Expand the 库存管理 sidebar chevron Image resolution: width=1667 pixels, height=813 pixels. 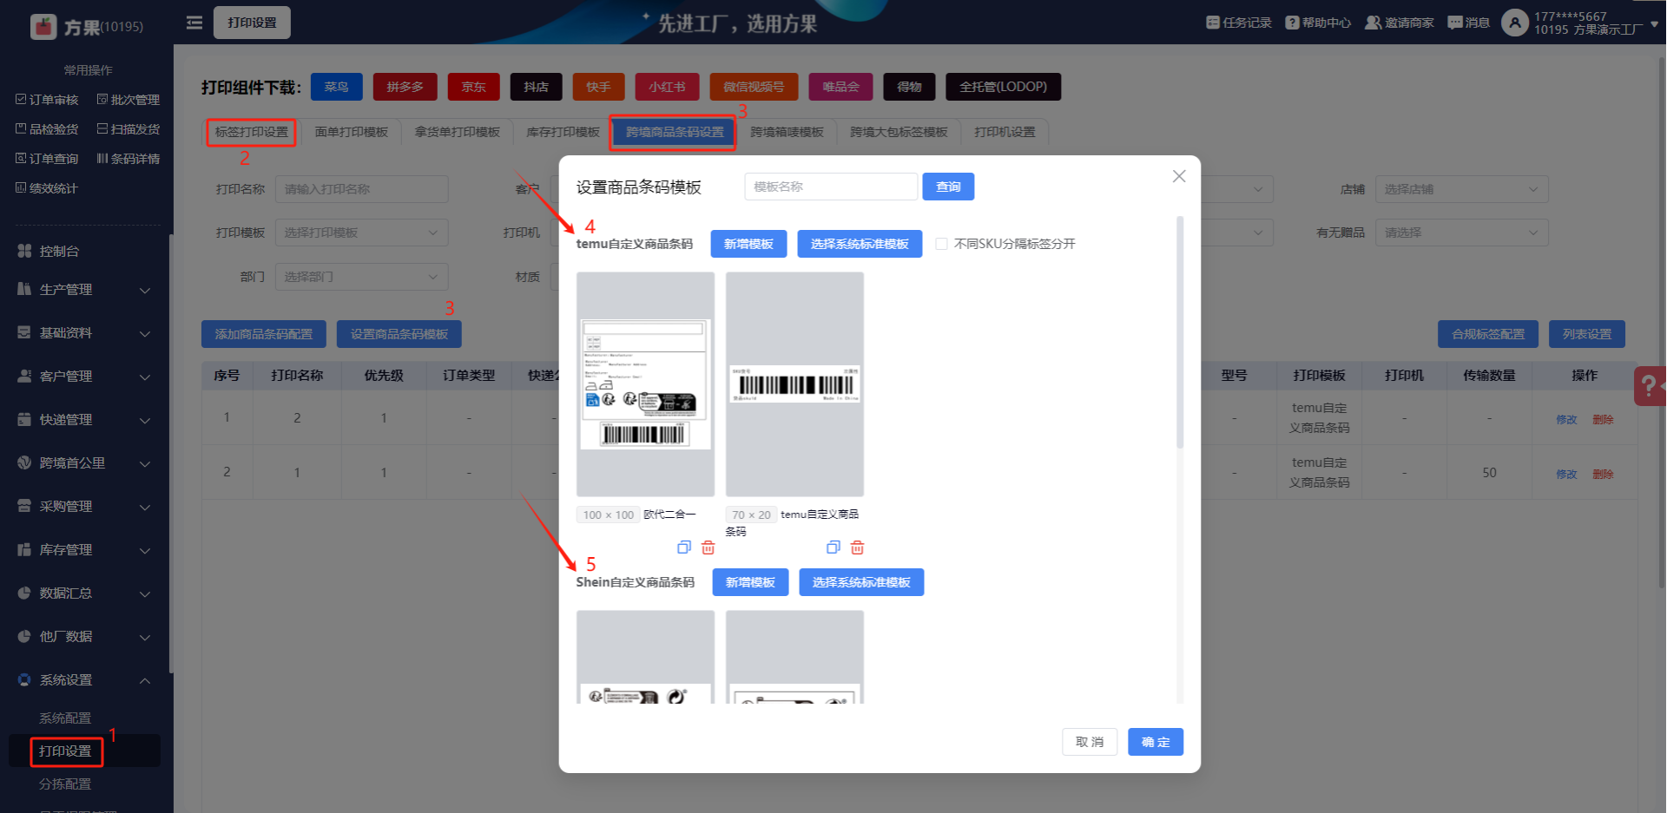[x=145, y=550]
